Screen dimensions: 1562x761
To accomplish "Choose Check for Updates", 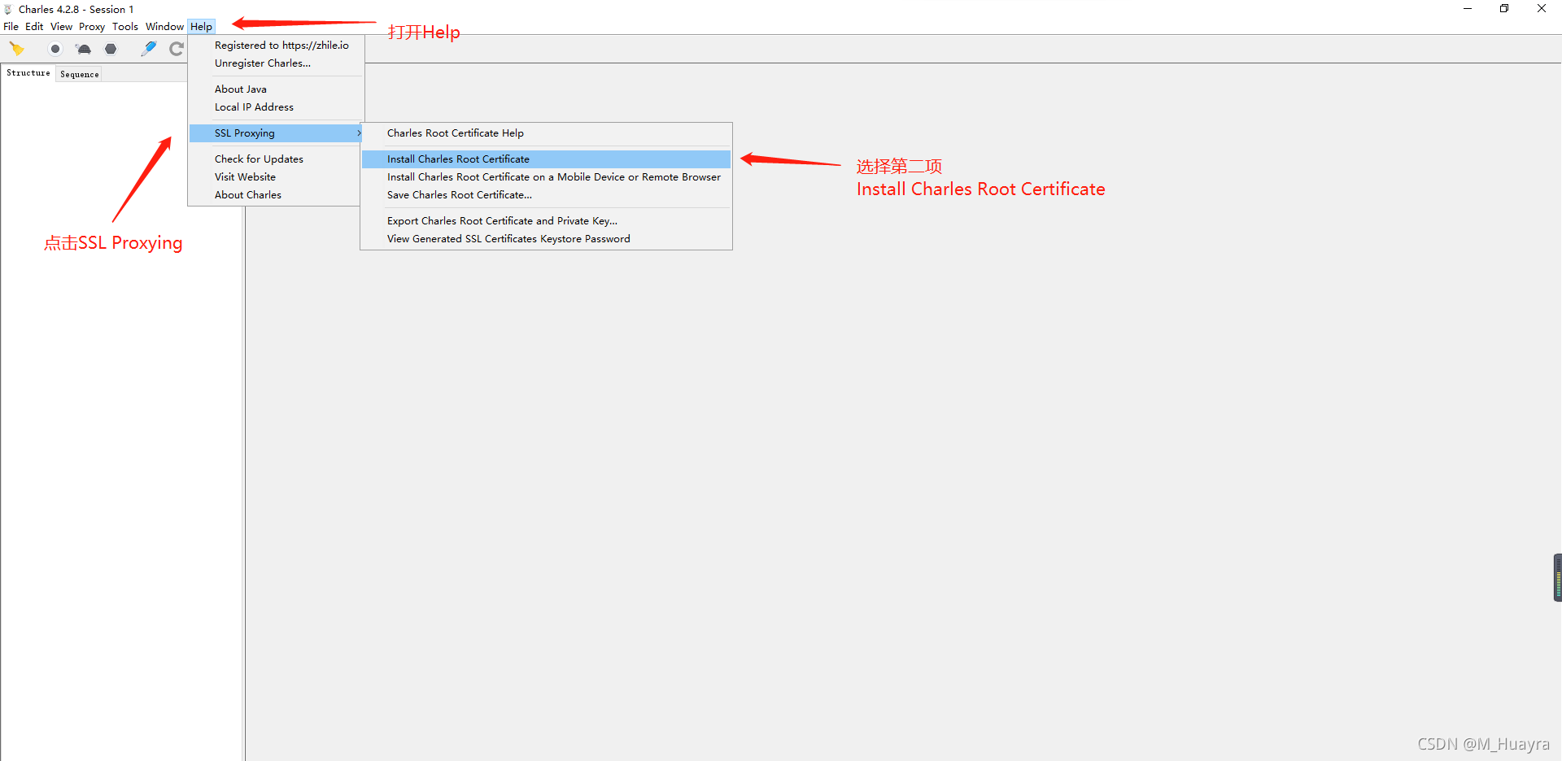I will (x=277, y=159).
